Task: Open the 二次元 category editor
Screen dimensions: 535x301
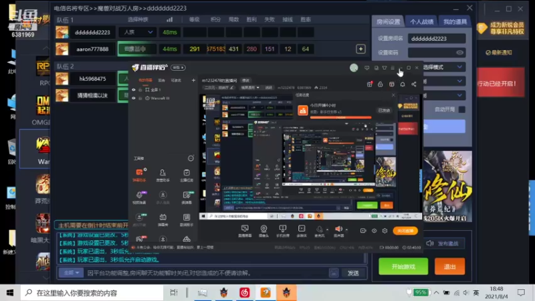Action: pyautogui.click(x=219, y=88)
